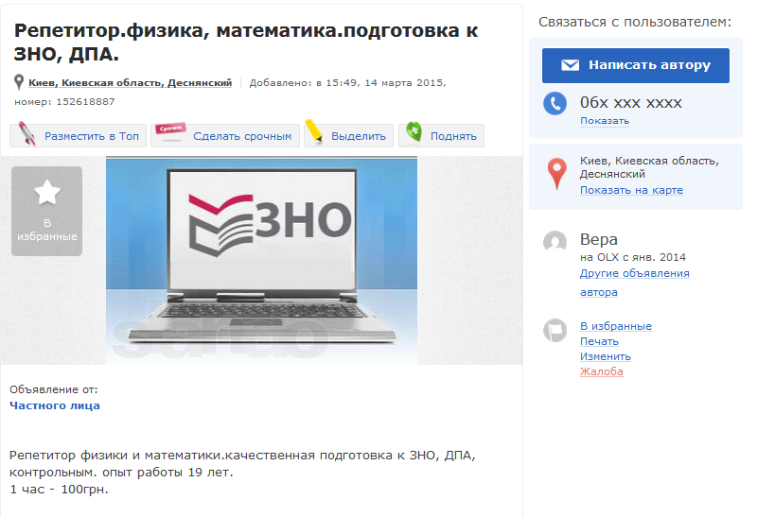The width and height of the screenshot is (757, 517).
Task: Open the ЗНО laptop listing photo
Action: (x=261, y=261)
